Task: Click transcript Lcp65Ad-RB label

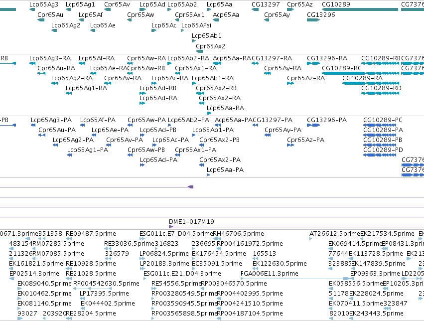Action: (158, 88)
